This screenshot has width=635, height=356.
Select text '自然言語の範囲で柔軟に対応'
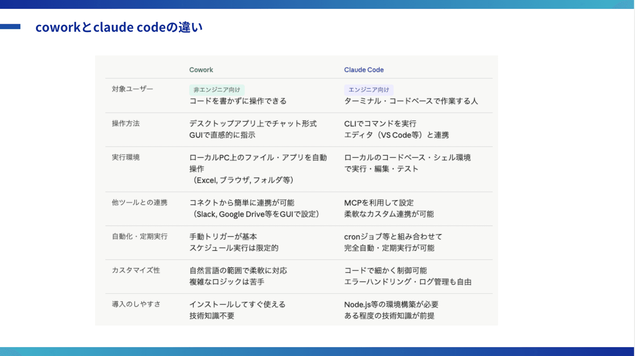pos(238,270)
